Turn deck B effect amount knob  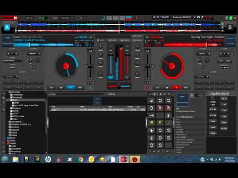pyautogui.click(x=199, y=61)
